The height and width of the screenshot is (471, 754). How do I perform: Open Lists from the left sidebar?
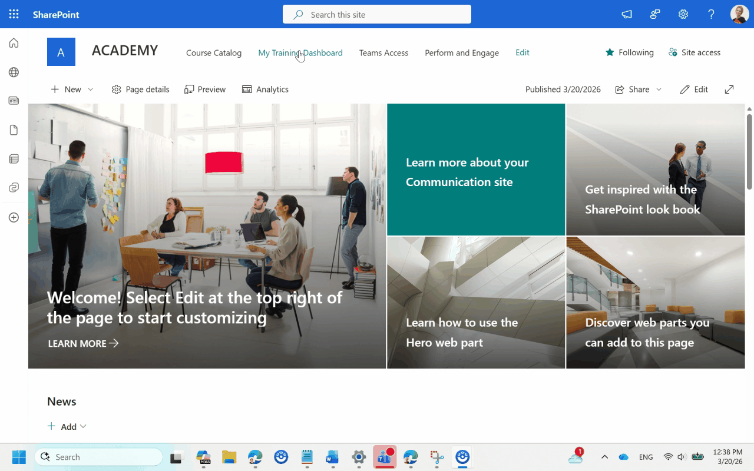point(14,158)
